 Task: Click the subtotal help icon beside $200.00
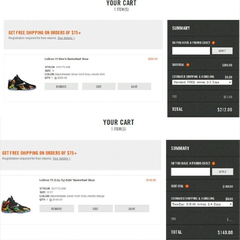(187, 65)
